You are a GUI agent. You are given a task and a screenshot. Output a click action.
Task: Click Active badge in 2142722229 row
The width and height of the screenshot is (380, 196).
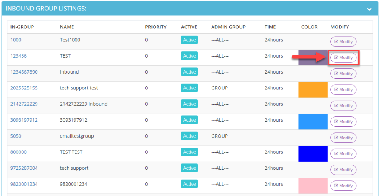(189, 104)
